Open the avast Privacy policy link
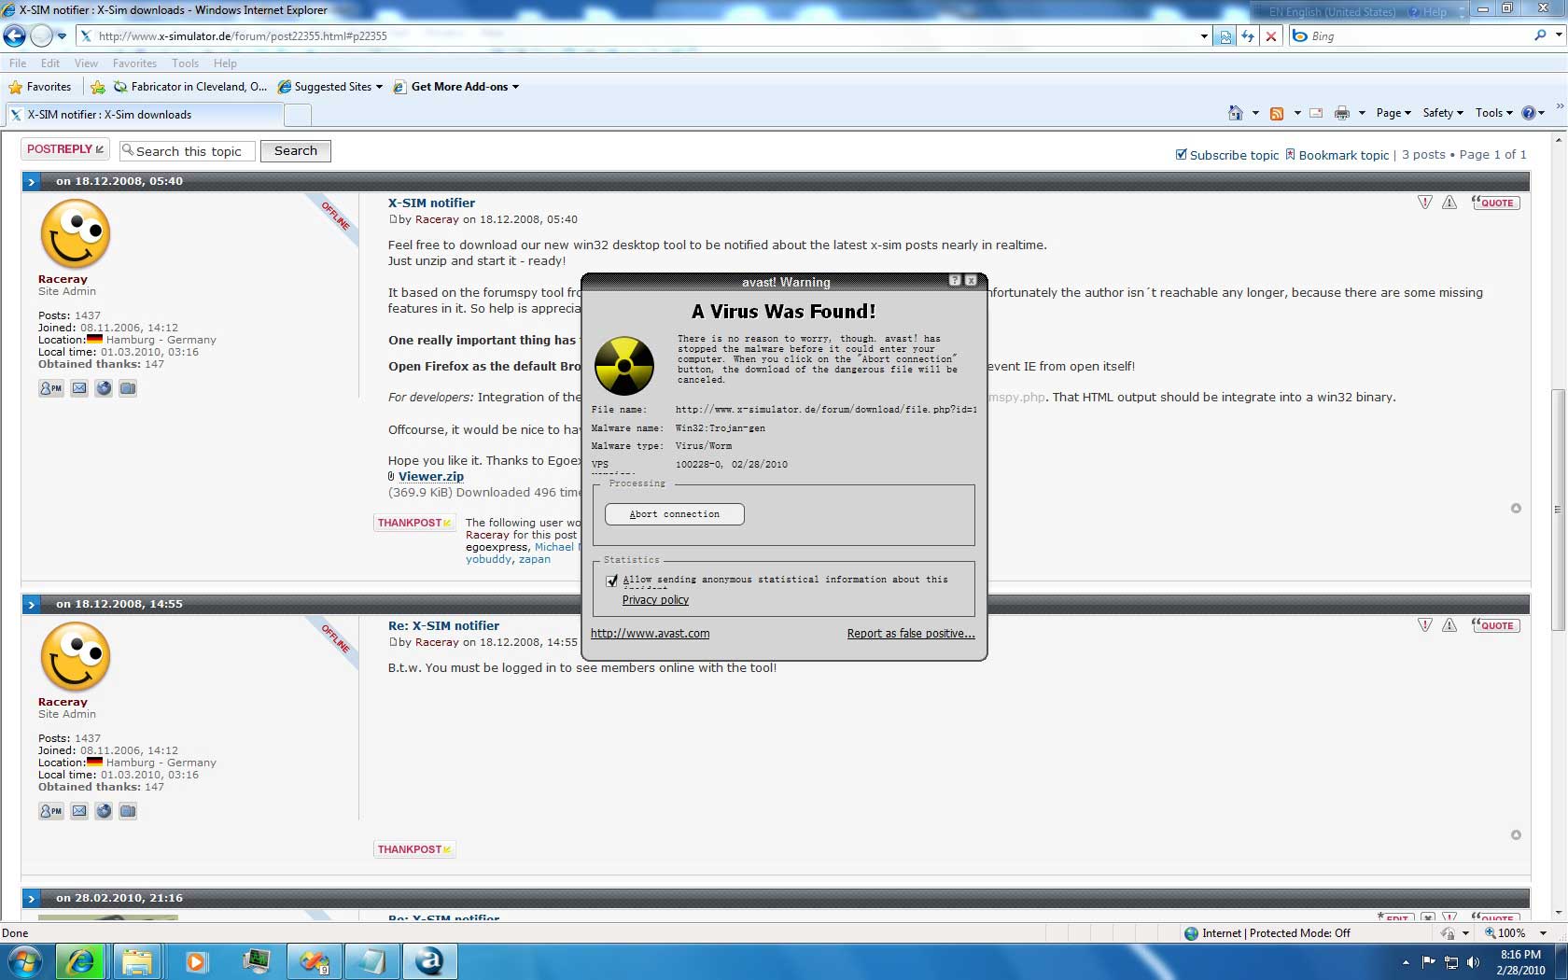Screen dimensions: 1568x980 pyautogui.click(x=655, y=600)
